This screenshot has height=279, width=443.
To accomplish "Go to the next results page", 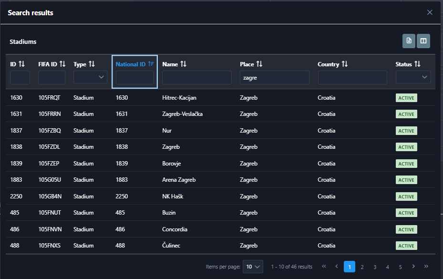I will tap(413, 266).
